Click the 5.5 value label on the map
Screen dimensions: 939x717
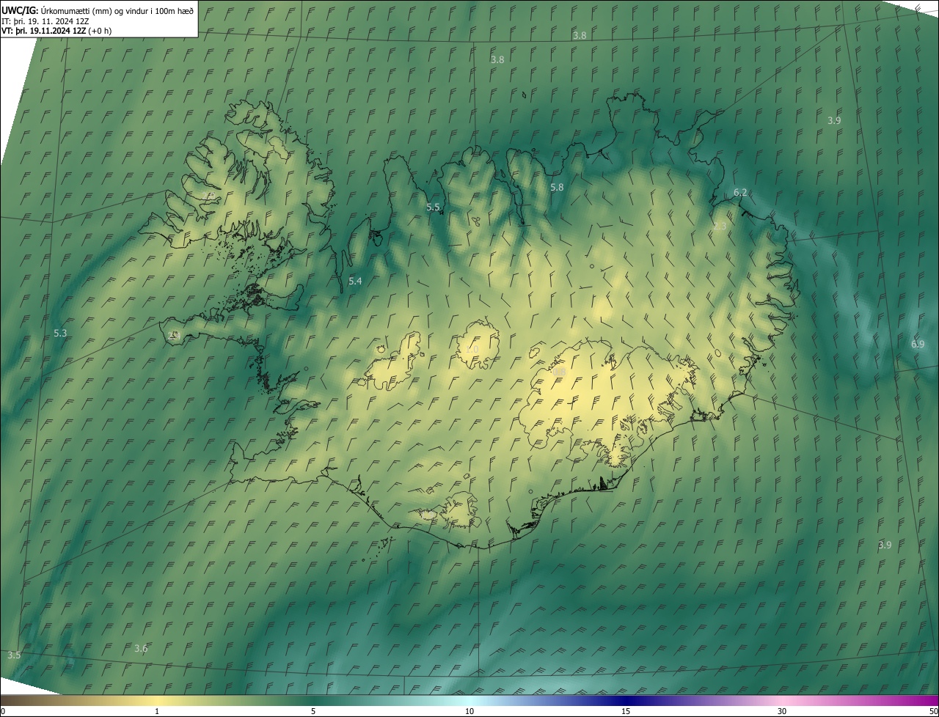[433, 207]
